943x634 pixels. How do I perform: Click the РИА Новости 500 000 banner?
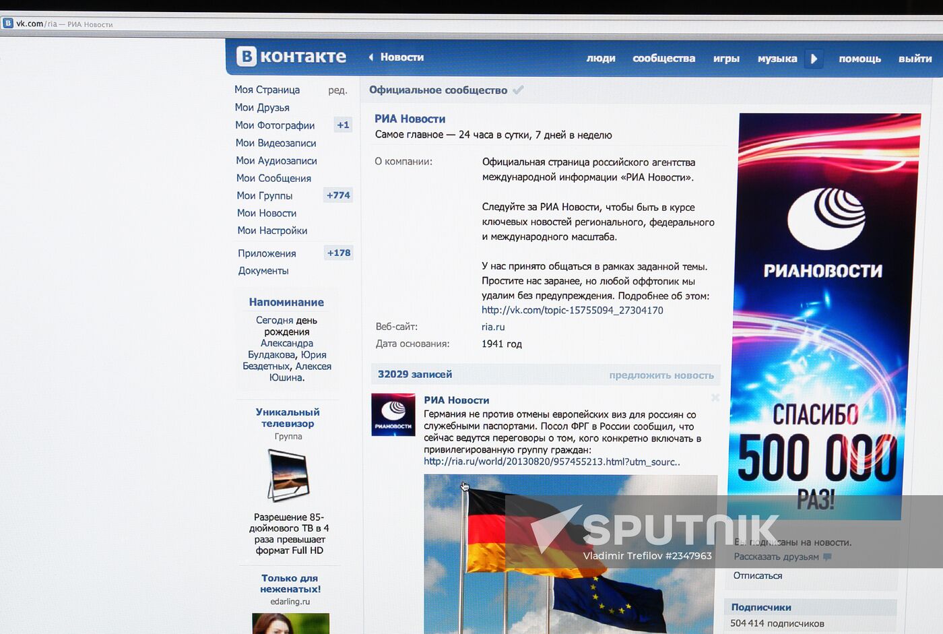point(823,315)
